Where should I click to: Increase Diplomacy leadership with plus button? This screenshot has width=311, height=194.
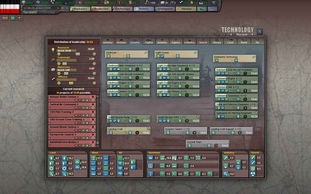point(94,73)
